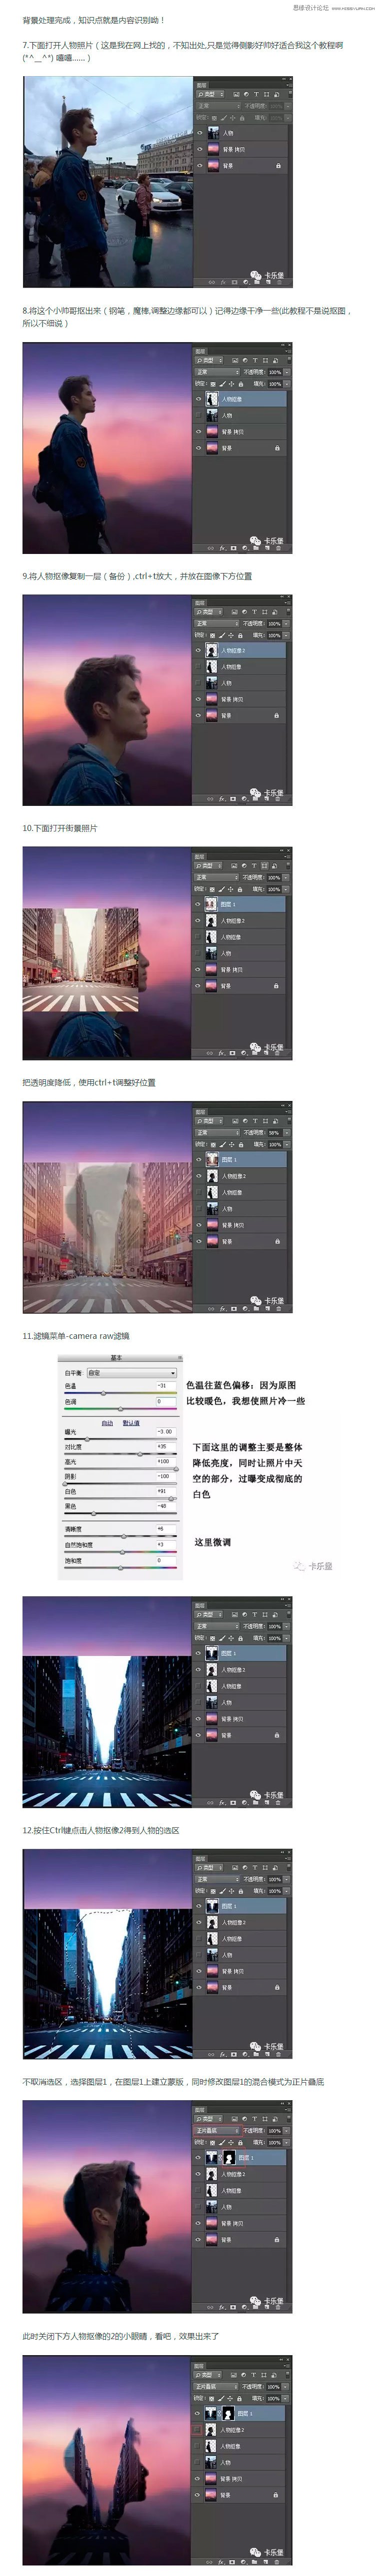Click 饱和度 slider handle in Camera Raw
This screenshot has width=380, height=2576.
[x=120, y=1567]
